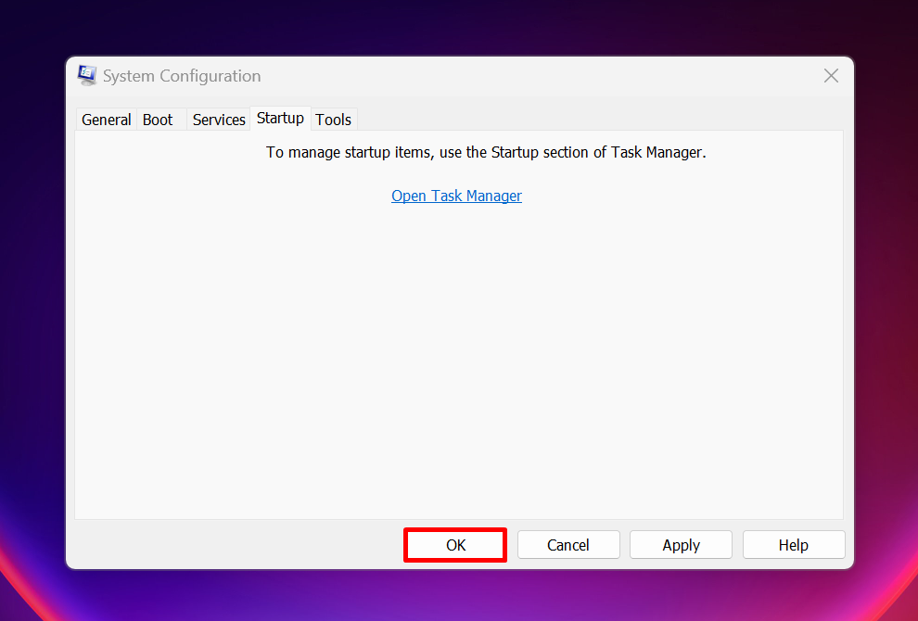Image resolution: width=918 pixels, height=621 pixels.
Task: Close the dialog with the X button
Action: [831, 75]
